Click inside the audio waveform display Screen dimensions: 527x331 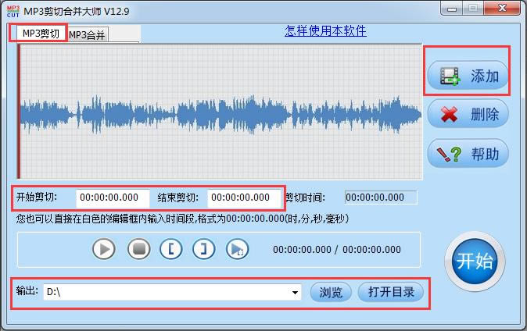220,112
